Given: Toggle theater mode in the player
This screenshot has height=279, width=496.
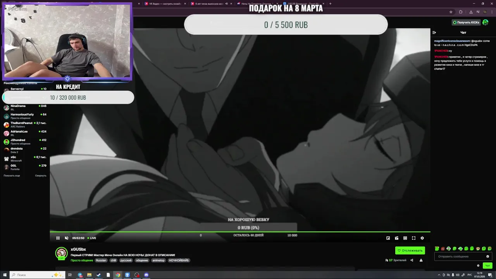Looking at the screenshot, I should [405, 238].
